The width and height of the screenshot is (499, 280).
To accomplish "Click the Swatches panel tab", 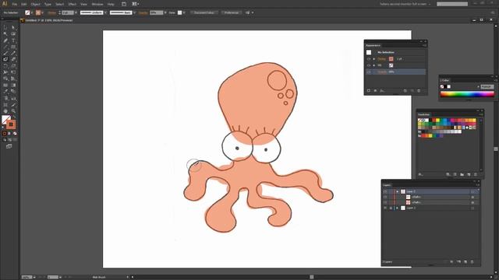I will (x=423, y=114).
